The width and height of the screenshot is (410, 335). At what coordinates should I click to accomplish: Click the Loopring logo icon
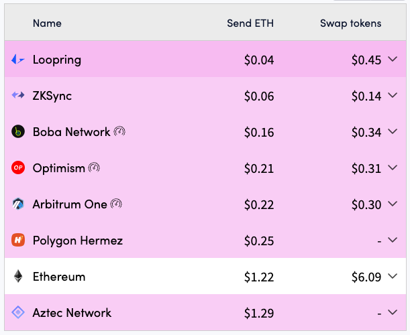(x=18, y=60)
